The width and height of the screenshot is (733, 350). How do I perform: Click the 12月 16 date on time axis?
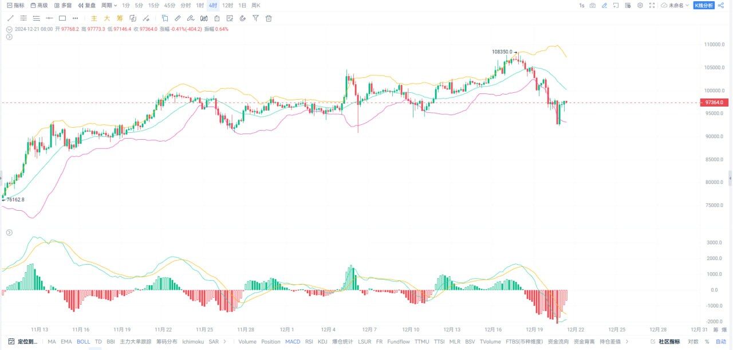(493, 330)
